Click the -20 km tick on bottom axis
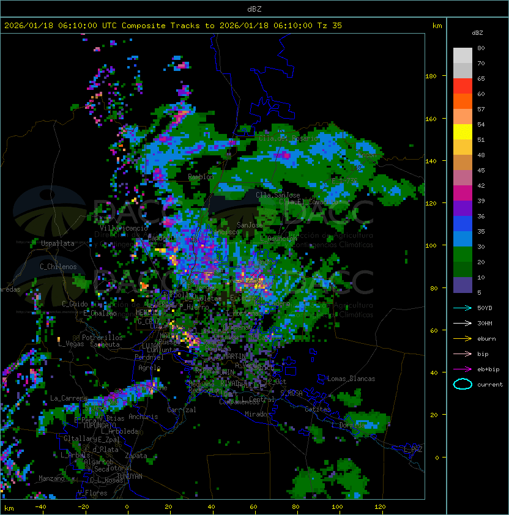Screen dimensions: 509x515 (x=83, y=507)
